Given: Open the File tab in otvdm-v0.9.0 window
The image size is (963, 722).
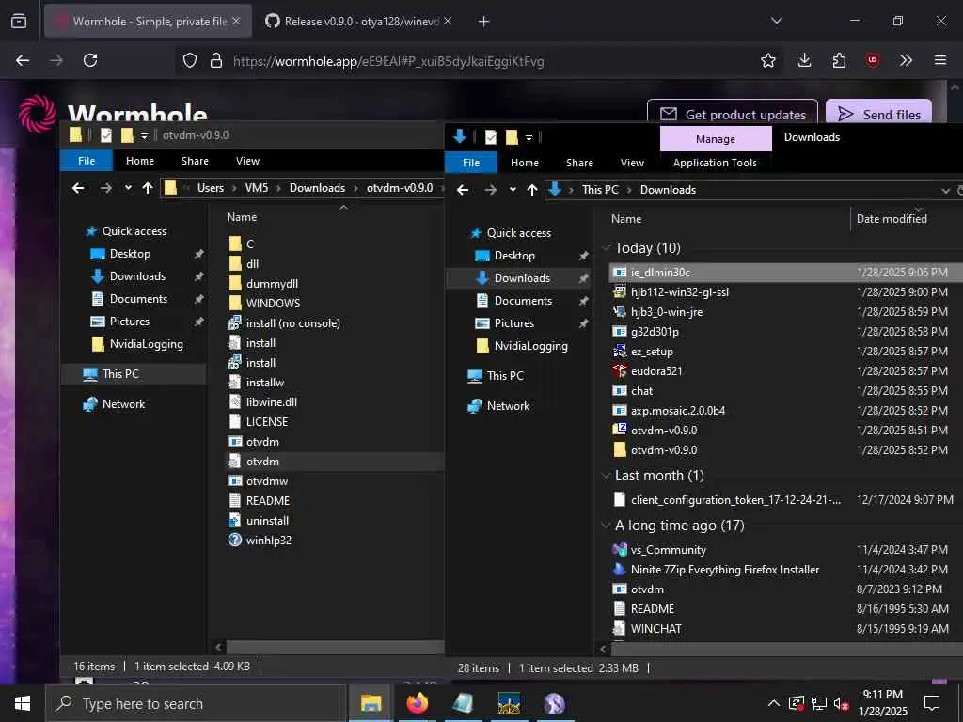Looking at the screenshot, I should (x=87, y=161).
